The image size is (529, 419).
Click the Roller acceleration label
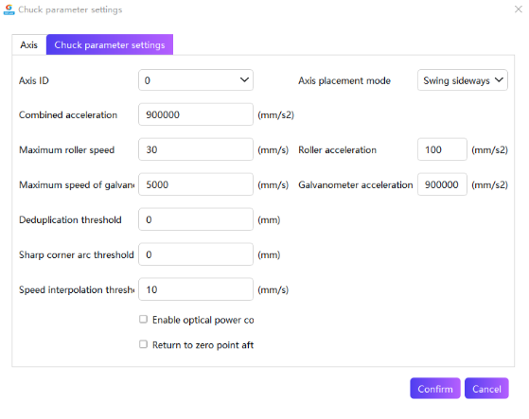click(337, 149)
